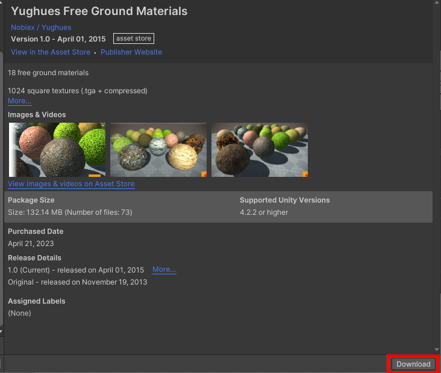Select 1.0 (Current) release line text
The height and width of the screenshot is (373, 441).
click(x=76, y=270)
